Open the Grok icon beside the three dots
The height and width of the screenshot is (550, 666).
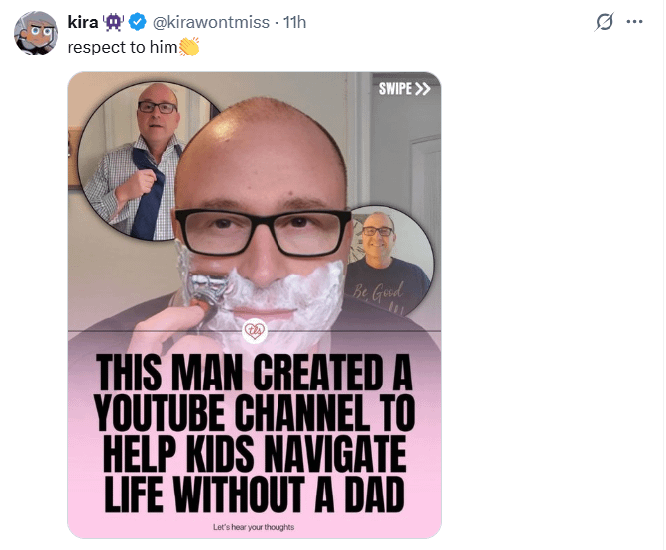602,22
